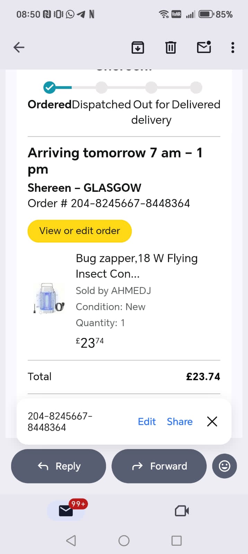Delete the email with trash icon
The image size is (248, 554).
170,47
